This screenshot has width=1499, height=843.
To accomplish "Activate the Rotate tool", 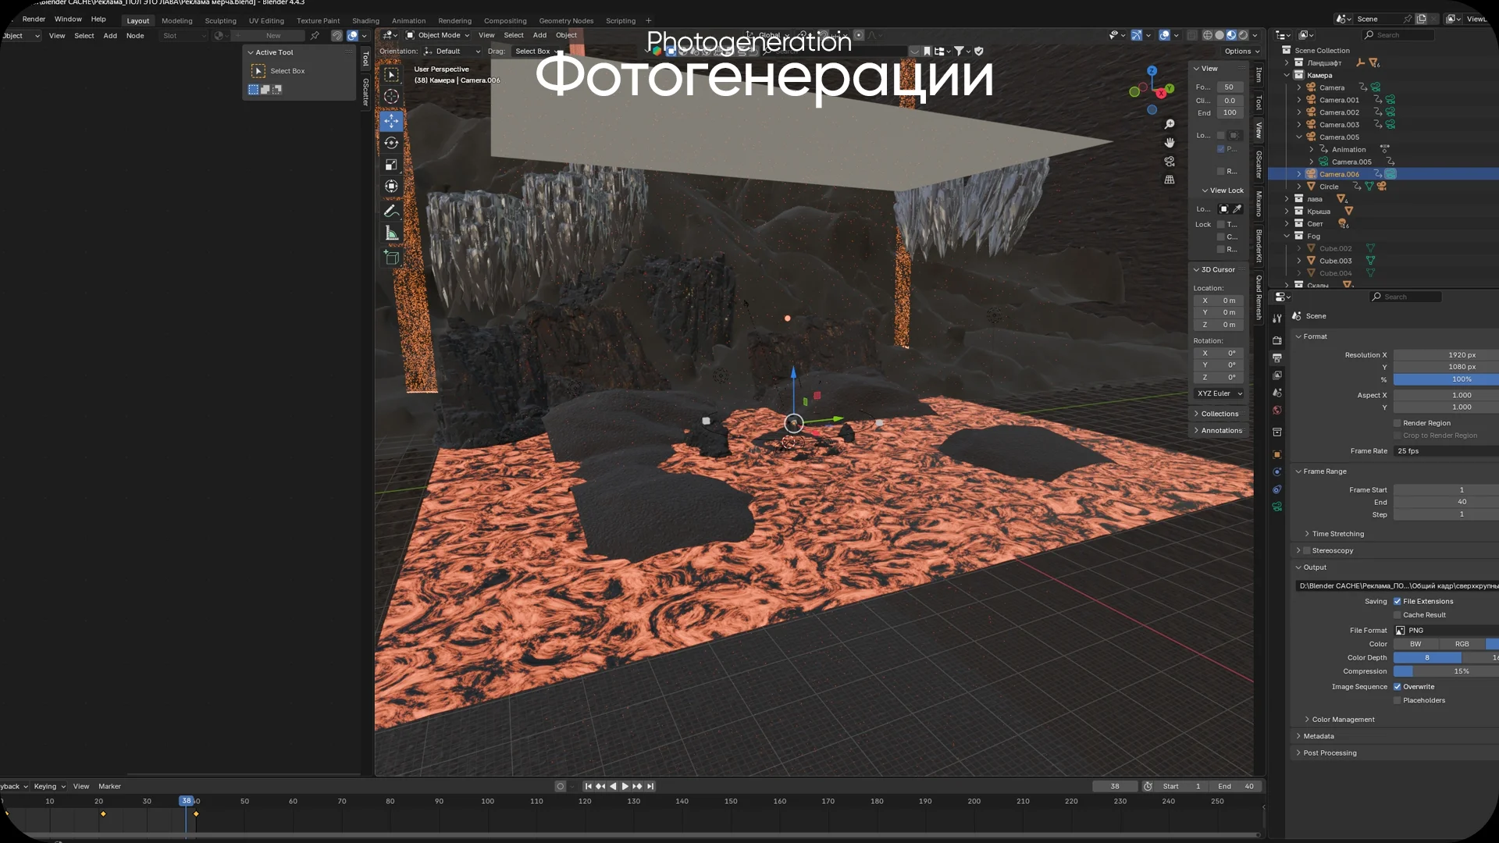I will (392, 143).
